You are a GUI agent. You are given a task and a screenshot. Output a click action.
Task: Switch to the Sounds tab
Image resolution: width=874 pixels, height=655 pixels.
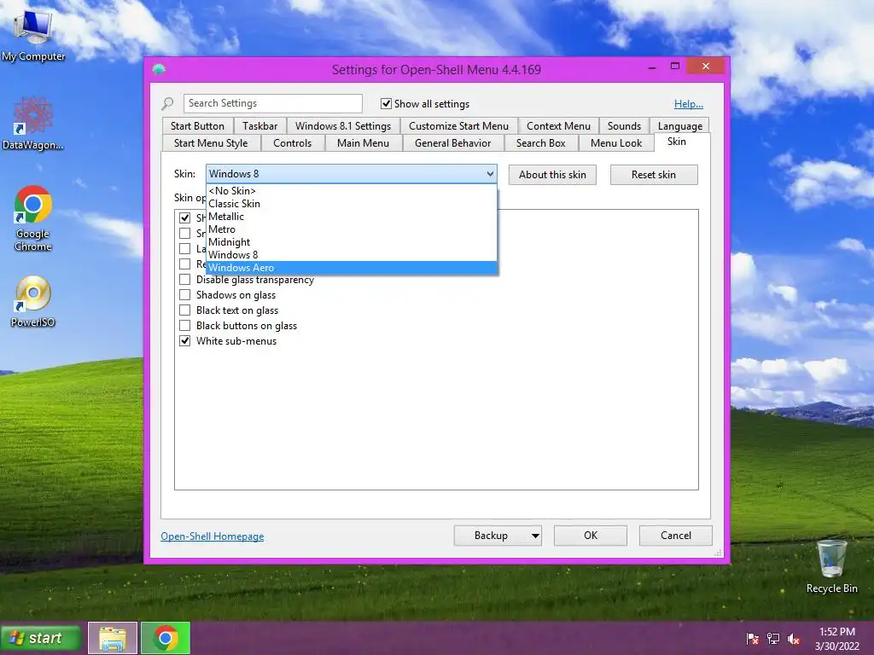624,126
